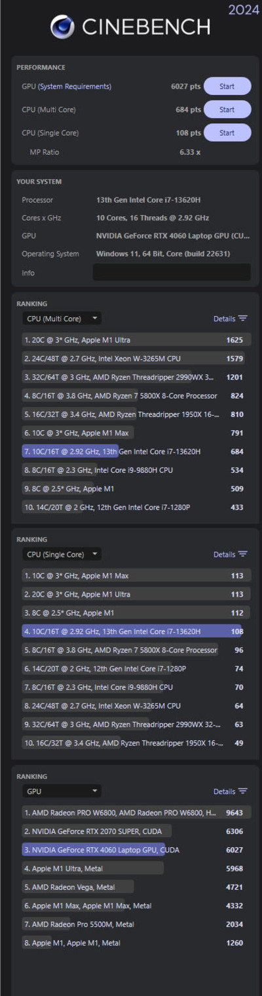Open the Multi Core ranking filter icon
The height and width of the screenshot is (996, 262).
coord(243,319)
